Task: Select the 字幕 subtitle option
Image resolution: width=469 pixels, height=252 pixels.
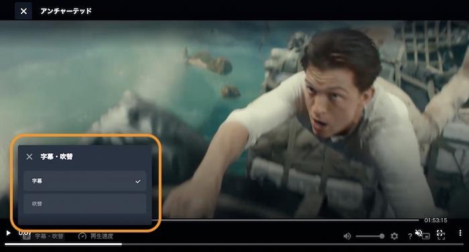Action: click(84, 181)
